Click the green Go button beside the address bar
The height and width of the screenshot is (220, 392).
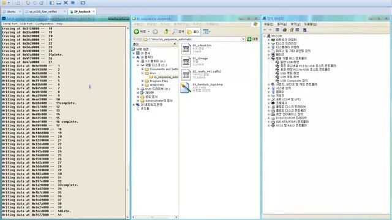coord(252,39)
